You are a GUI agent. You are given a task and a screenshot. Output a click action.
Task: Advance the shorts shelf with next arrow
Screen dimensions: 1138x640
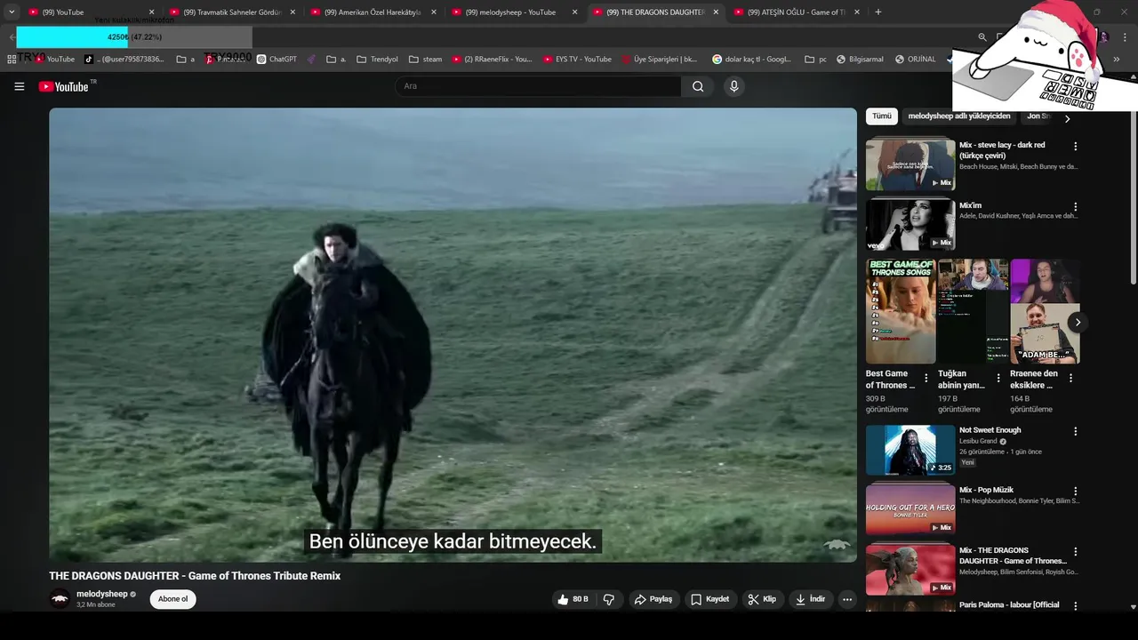[1077, 323]
